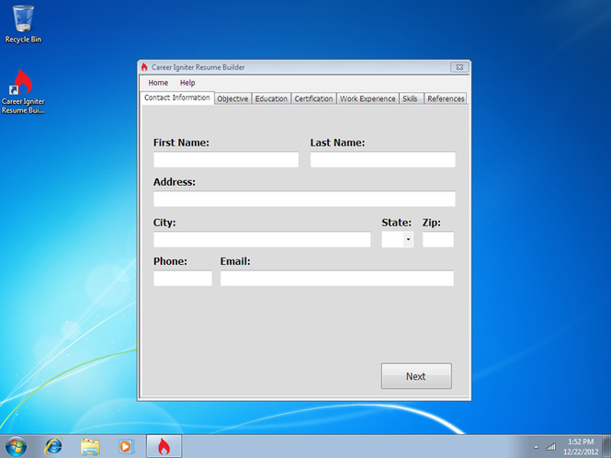Focus the Email input field
The image size is (611, 458).
[x=337, y=278]
